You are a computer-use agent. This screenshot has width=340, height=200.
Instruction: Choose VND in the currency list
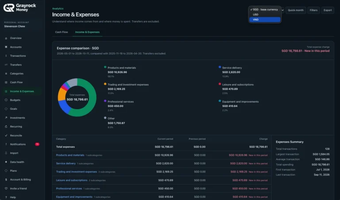coord(265,19)
